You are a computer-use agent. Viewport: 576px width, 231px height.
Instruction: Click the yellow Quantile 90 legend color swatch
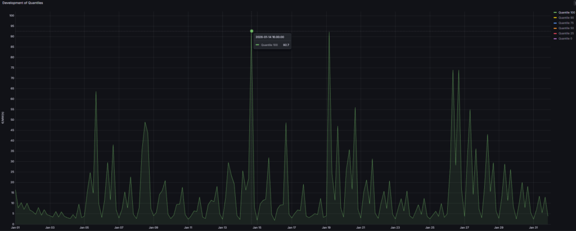(555, 17)
